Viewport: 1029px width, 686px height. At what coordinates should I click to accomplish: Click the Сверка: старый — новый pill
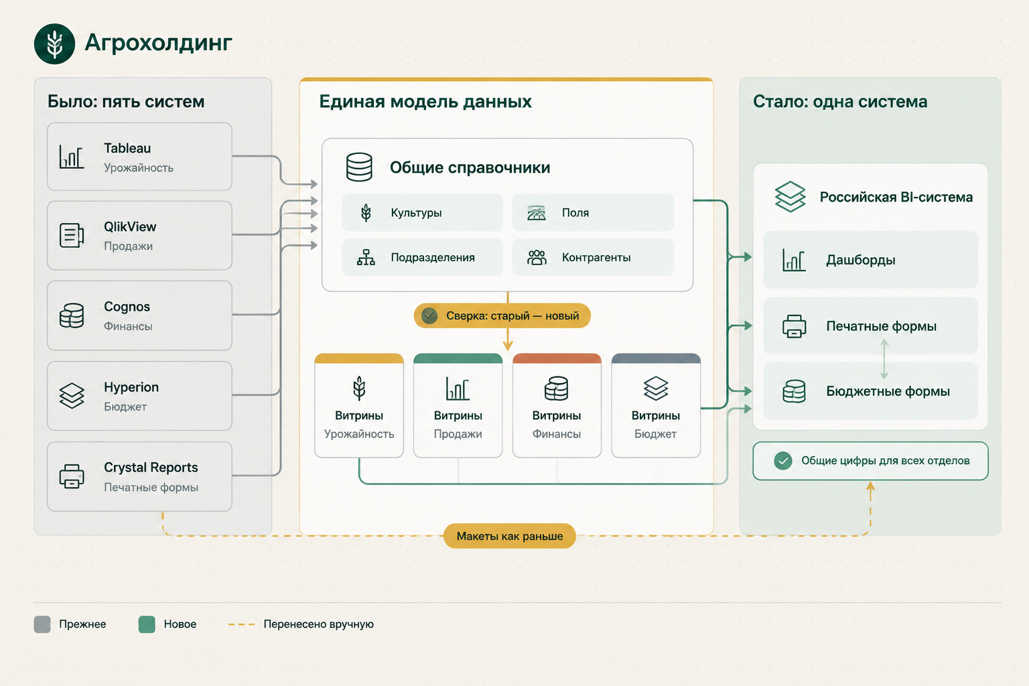tap(502, 316)
